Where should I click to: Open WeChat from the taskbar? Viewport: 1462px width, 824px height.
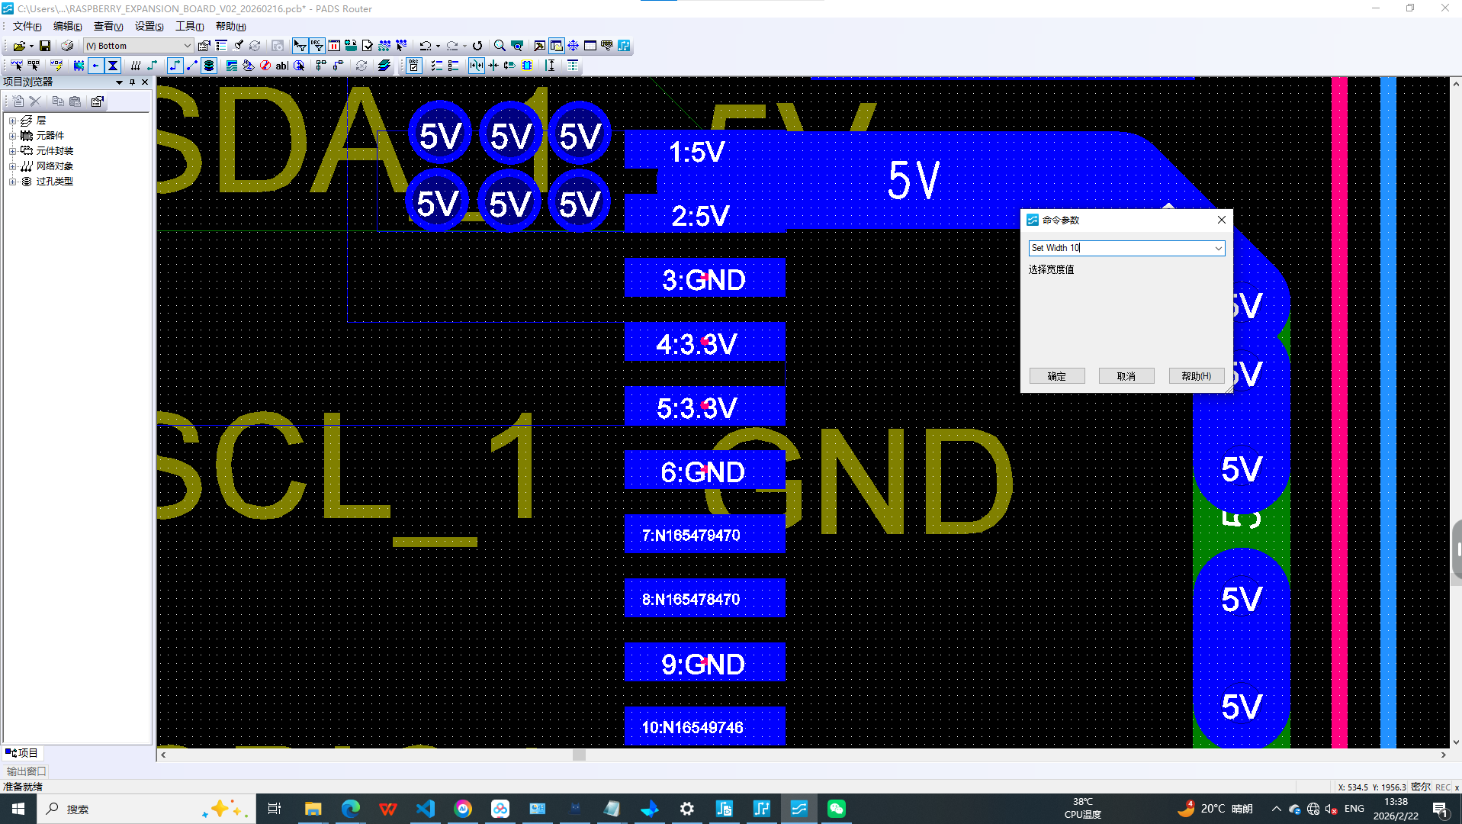pos(836,809)
